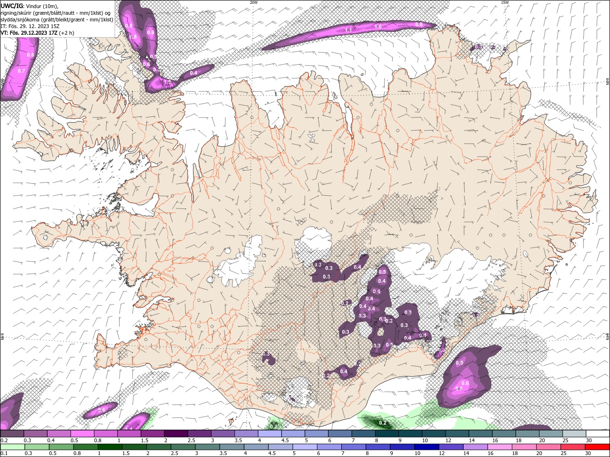Click the '0.7' value in the pink area near the header
The image size is (610, 457).
pyautogui.click(x=21, y=71)
